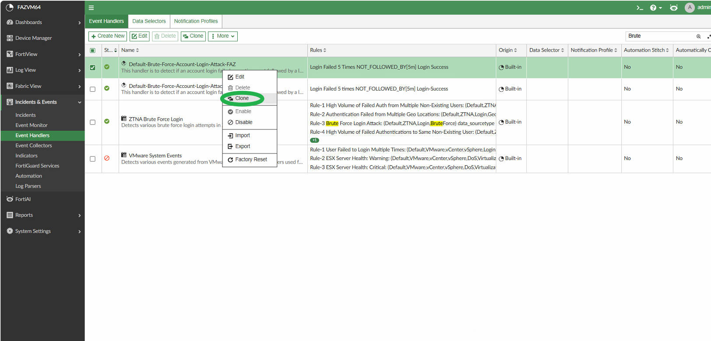Collapse the Incidents & Events chevron
The width and height of the screenshot is (711, 341).
pyautogui.click(x=79, y=102)
